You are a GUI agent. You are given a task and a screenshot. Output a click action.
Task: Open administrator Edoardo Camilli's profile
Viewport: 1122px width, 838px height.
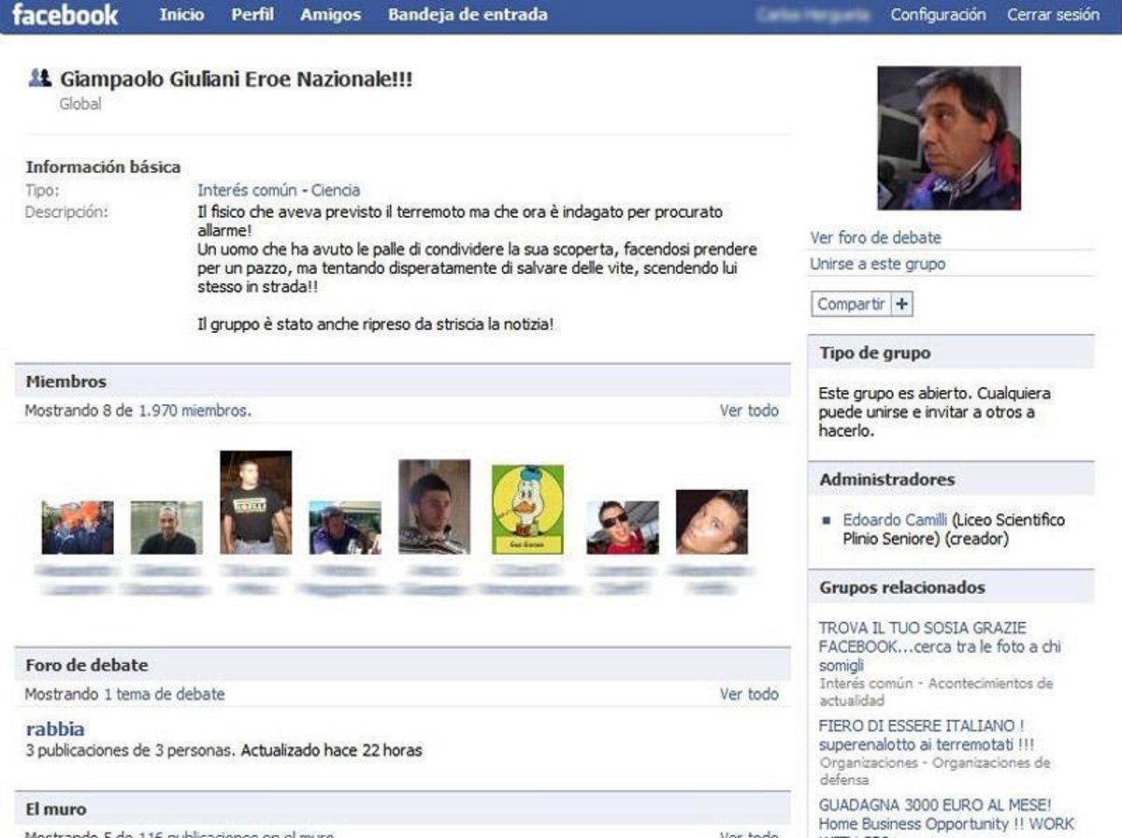pos(894,520)
